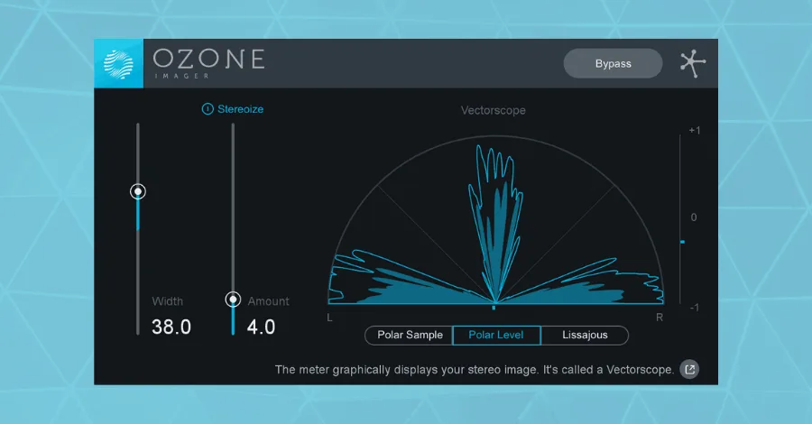Switch to the Lissajous view
Screen dimensions: 812x424
coord(585,335)
